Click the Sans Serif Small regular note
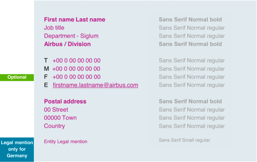This screenshot has width=257, height=162. 184,140
